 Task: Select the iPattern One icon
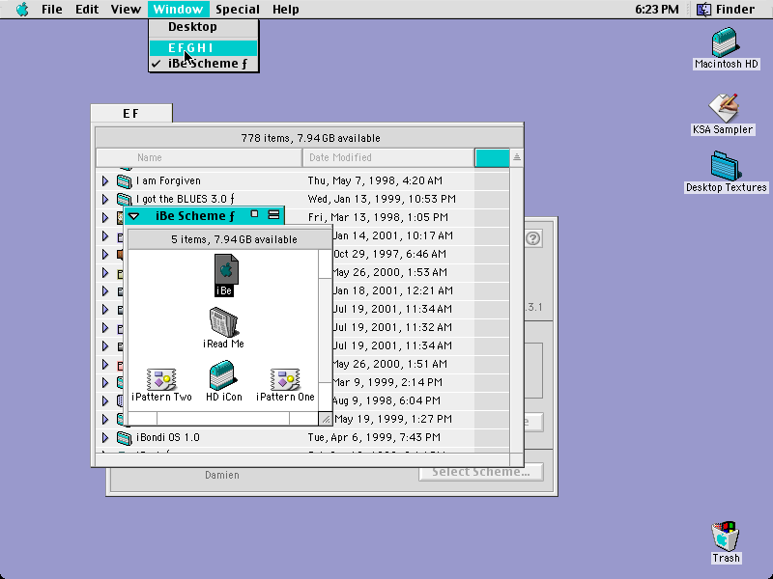(285, 385)
